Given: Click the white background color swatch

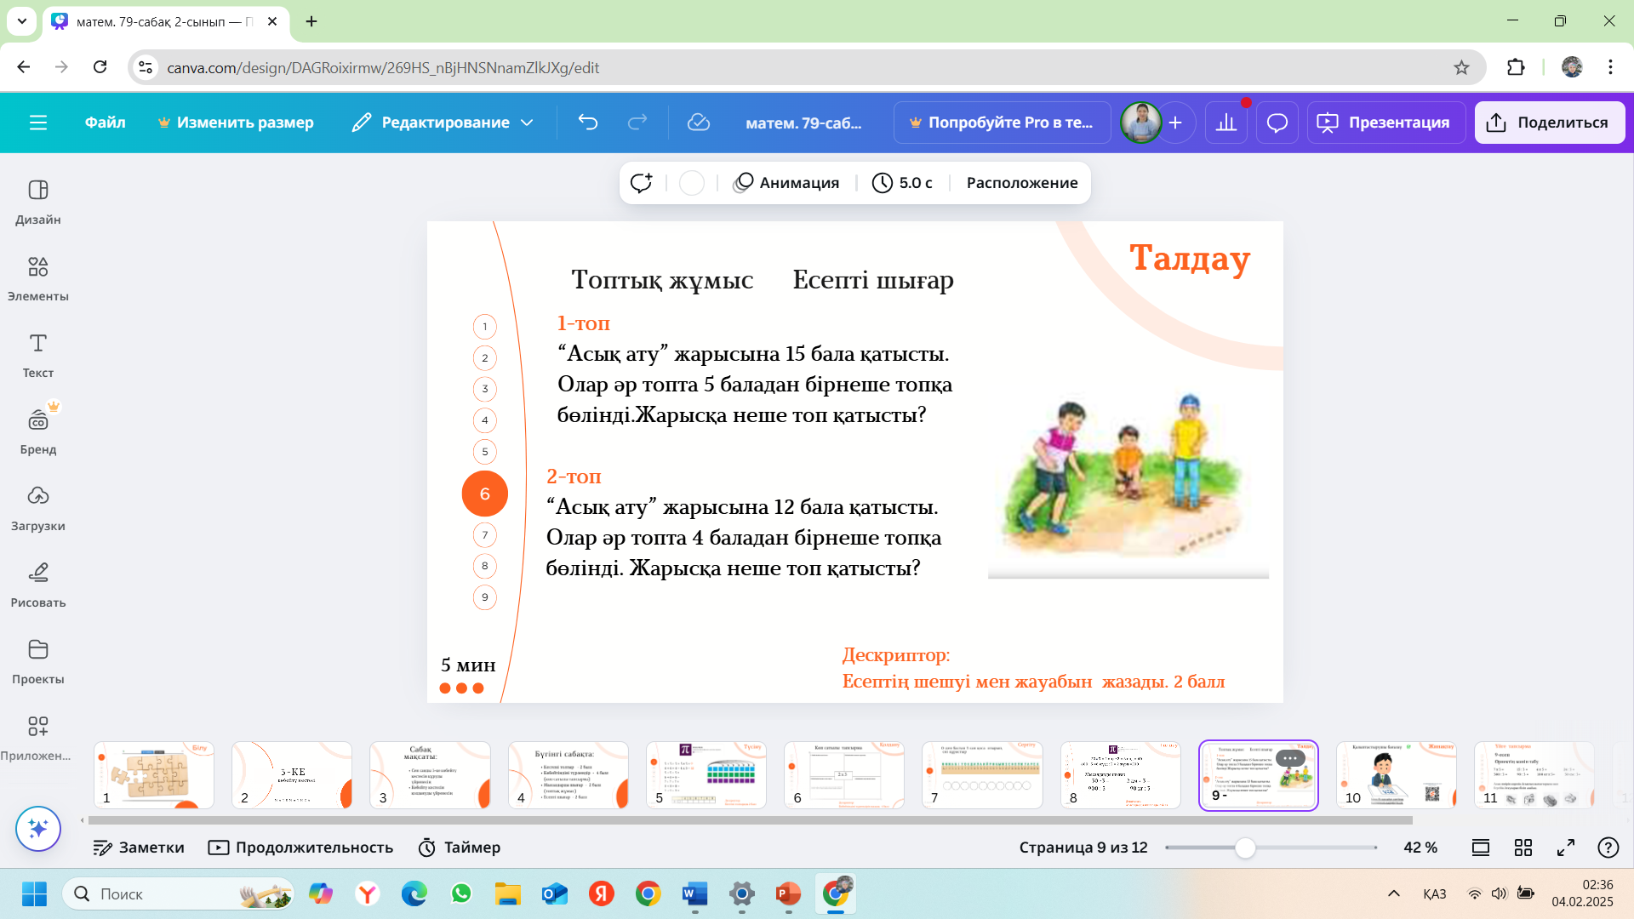Looking at the screenshot, I should click(692, 183).
